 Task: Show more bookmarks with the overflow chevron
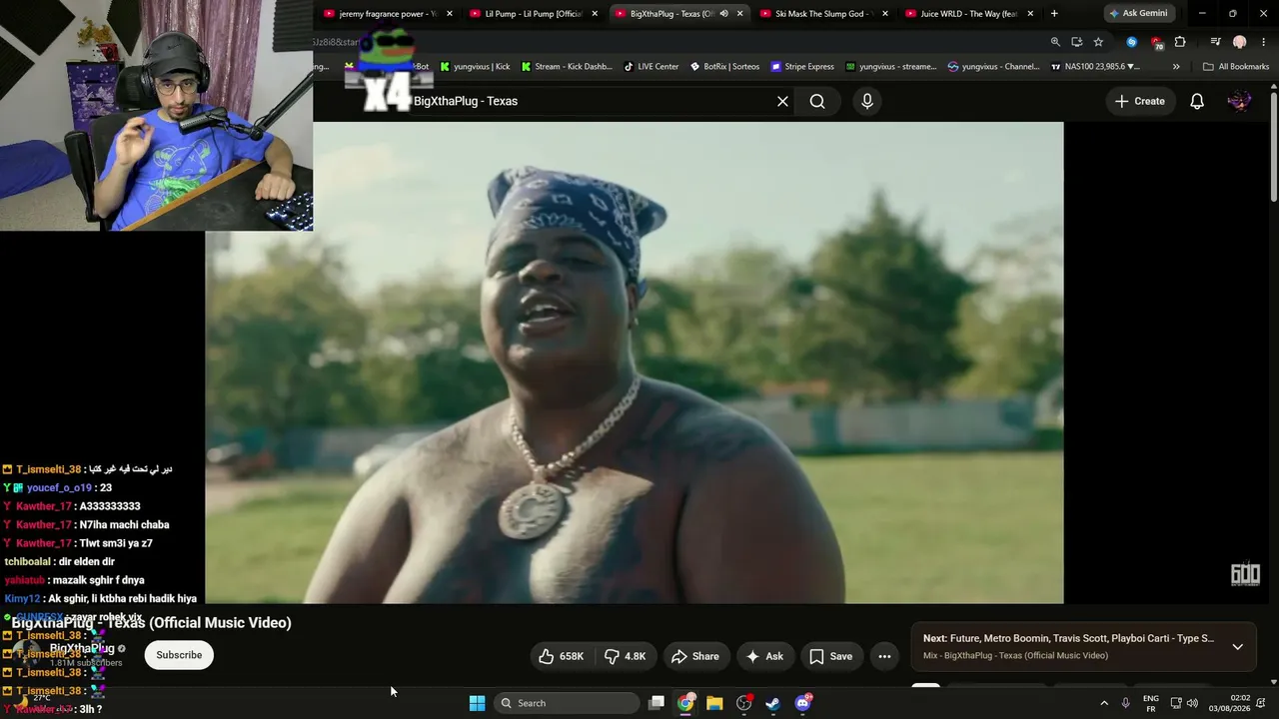click(1176, 67)
